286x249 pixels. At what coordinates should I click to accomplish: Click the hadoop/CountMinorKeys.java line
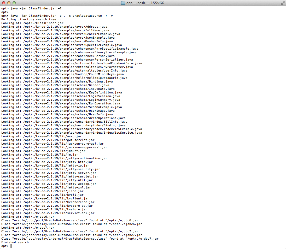tap(62, 74)
